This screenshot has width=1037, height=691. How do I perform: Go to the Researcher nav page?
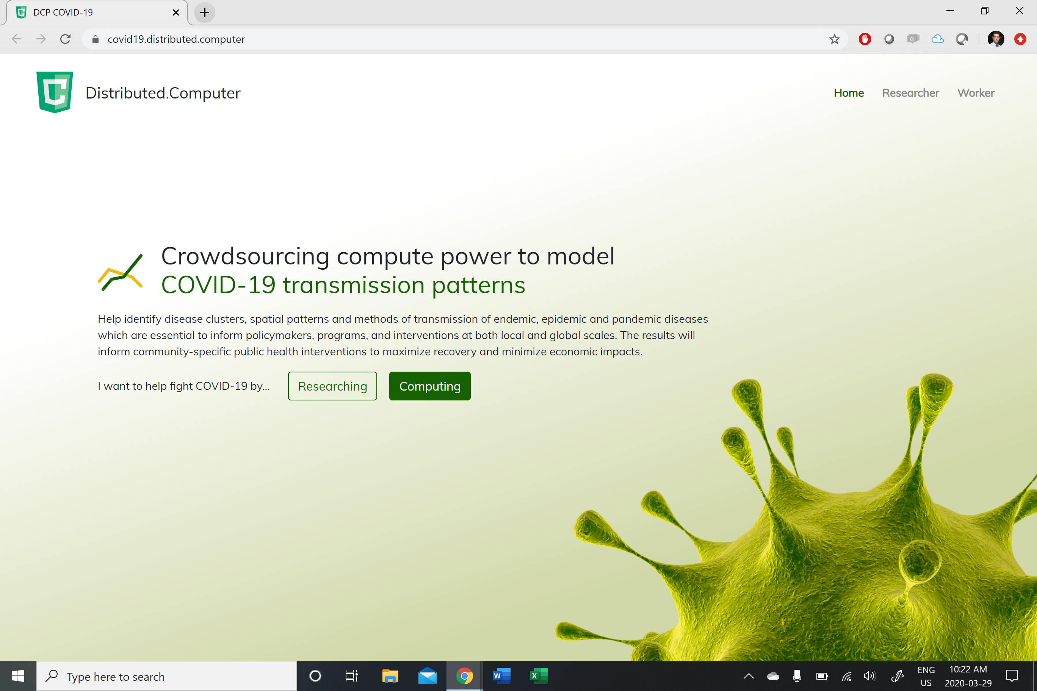[x=910, y=93]
